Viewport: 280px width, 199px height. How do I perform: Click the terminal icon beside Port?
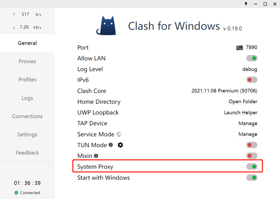point(240,48)
